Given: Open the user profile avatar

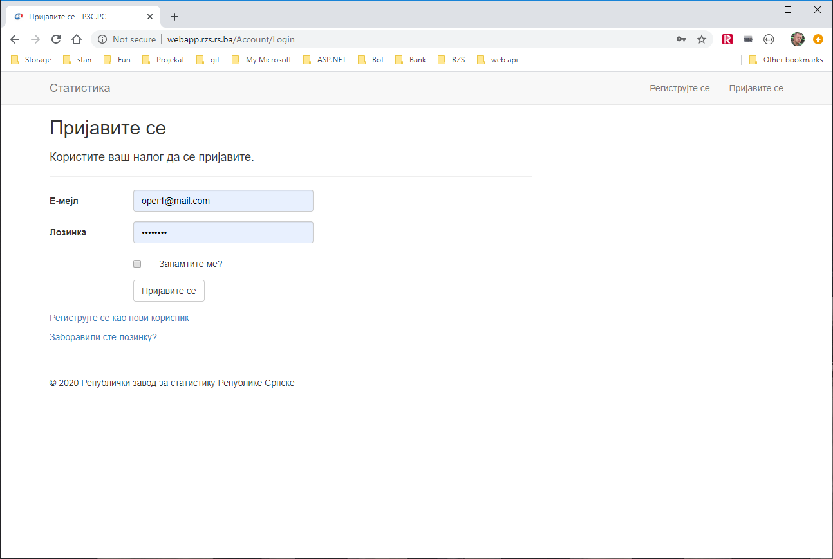Looking at the screenshot, I should 798,39.
